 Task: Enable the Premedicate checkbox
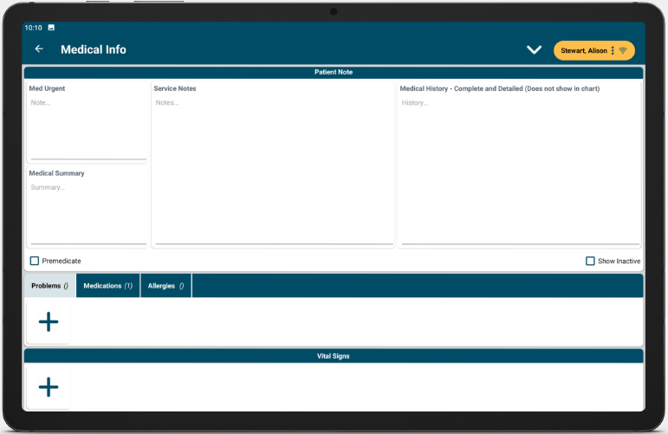tap(35, 261)
